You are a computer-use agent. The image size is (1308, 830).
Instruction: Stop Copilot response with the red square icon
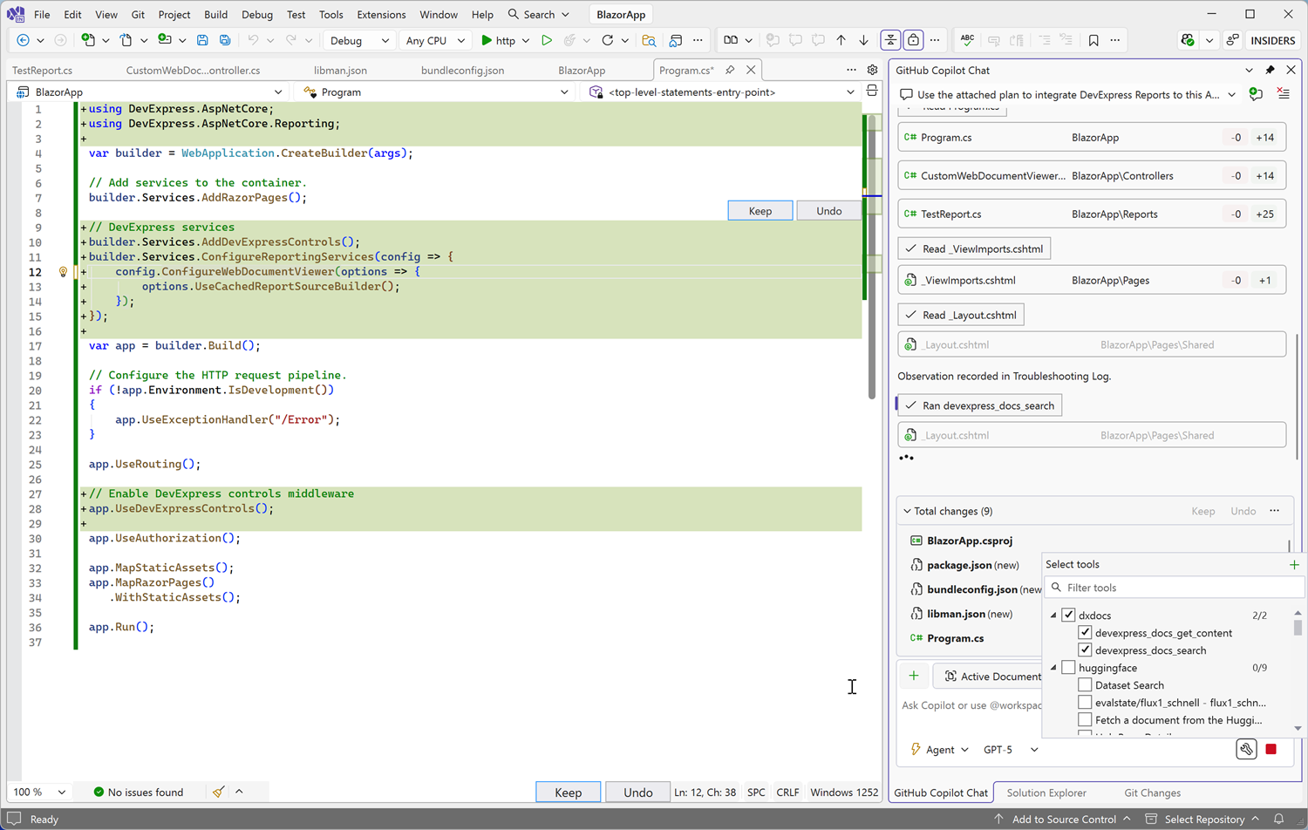point(1271,749)
